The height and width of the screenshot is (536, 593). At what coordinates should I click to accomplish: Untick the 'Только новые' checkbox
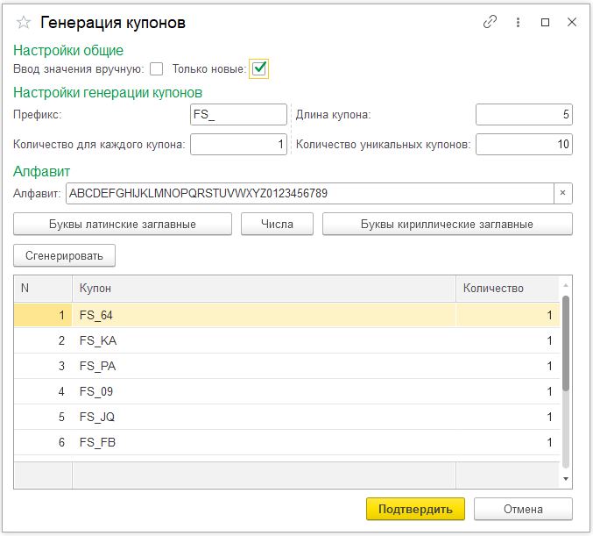tap(259, 69)
